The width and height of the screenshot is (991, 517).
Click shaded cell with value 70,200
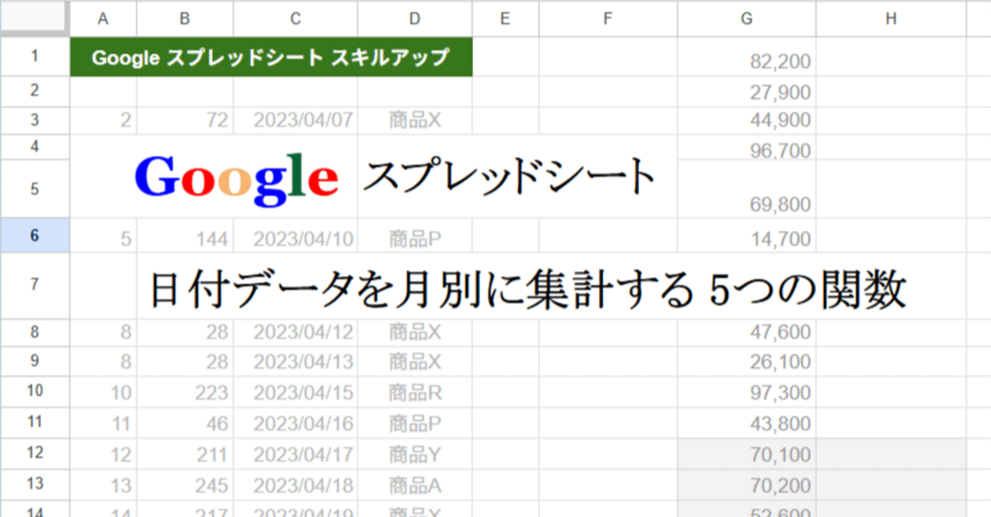[x=747, y=483]
